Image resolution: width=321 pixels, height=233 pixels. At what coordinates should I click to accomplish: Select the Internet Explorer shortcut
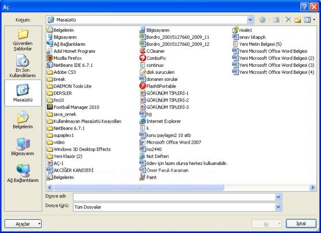[x=160, y=121]
